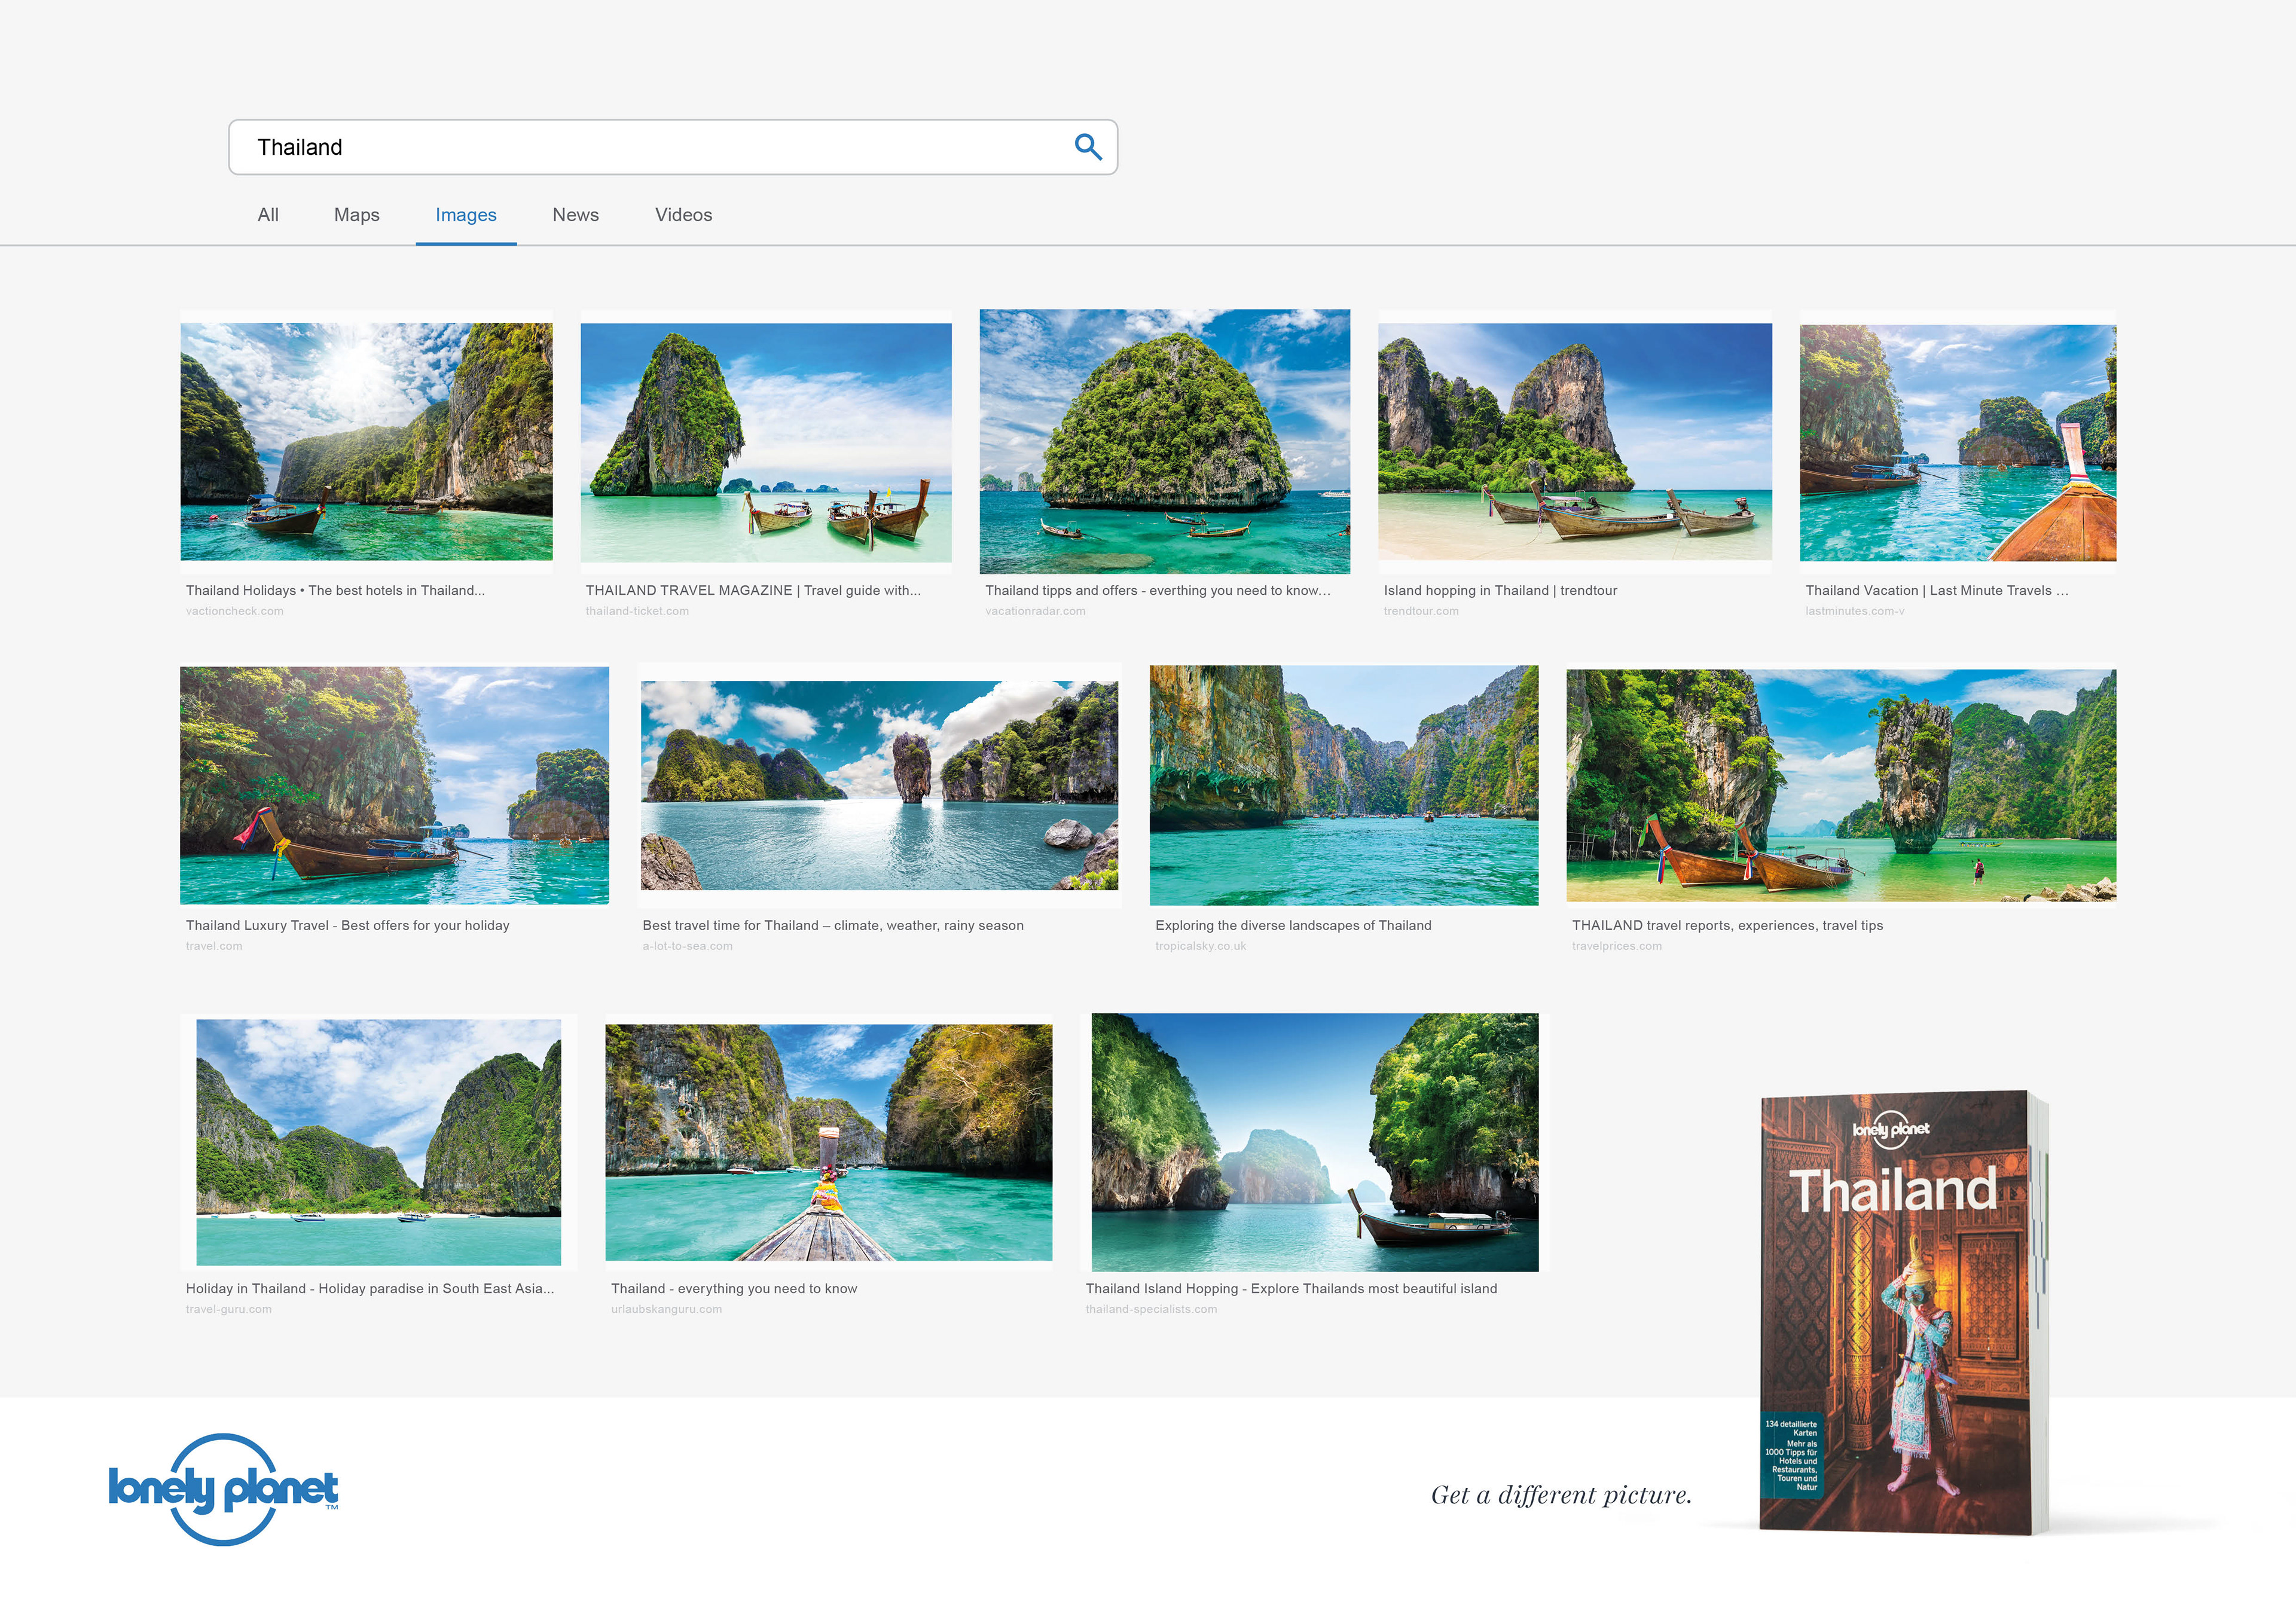Click 'Thailand - everything you need to know' title
Viewport: 2296px width, 1623px height.
coord(734,1289)
